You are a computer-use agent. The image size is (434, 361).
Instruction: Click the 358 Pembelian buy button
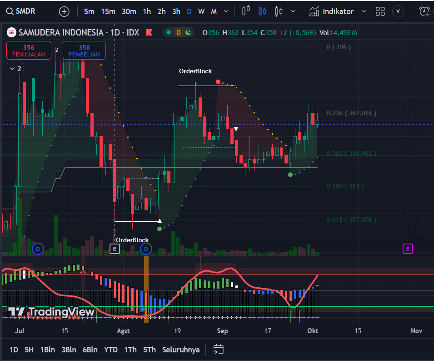pos(84,51)
